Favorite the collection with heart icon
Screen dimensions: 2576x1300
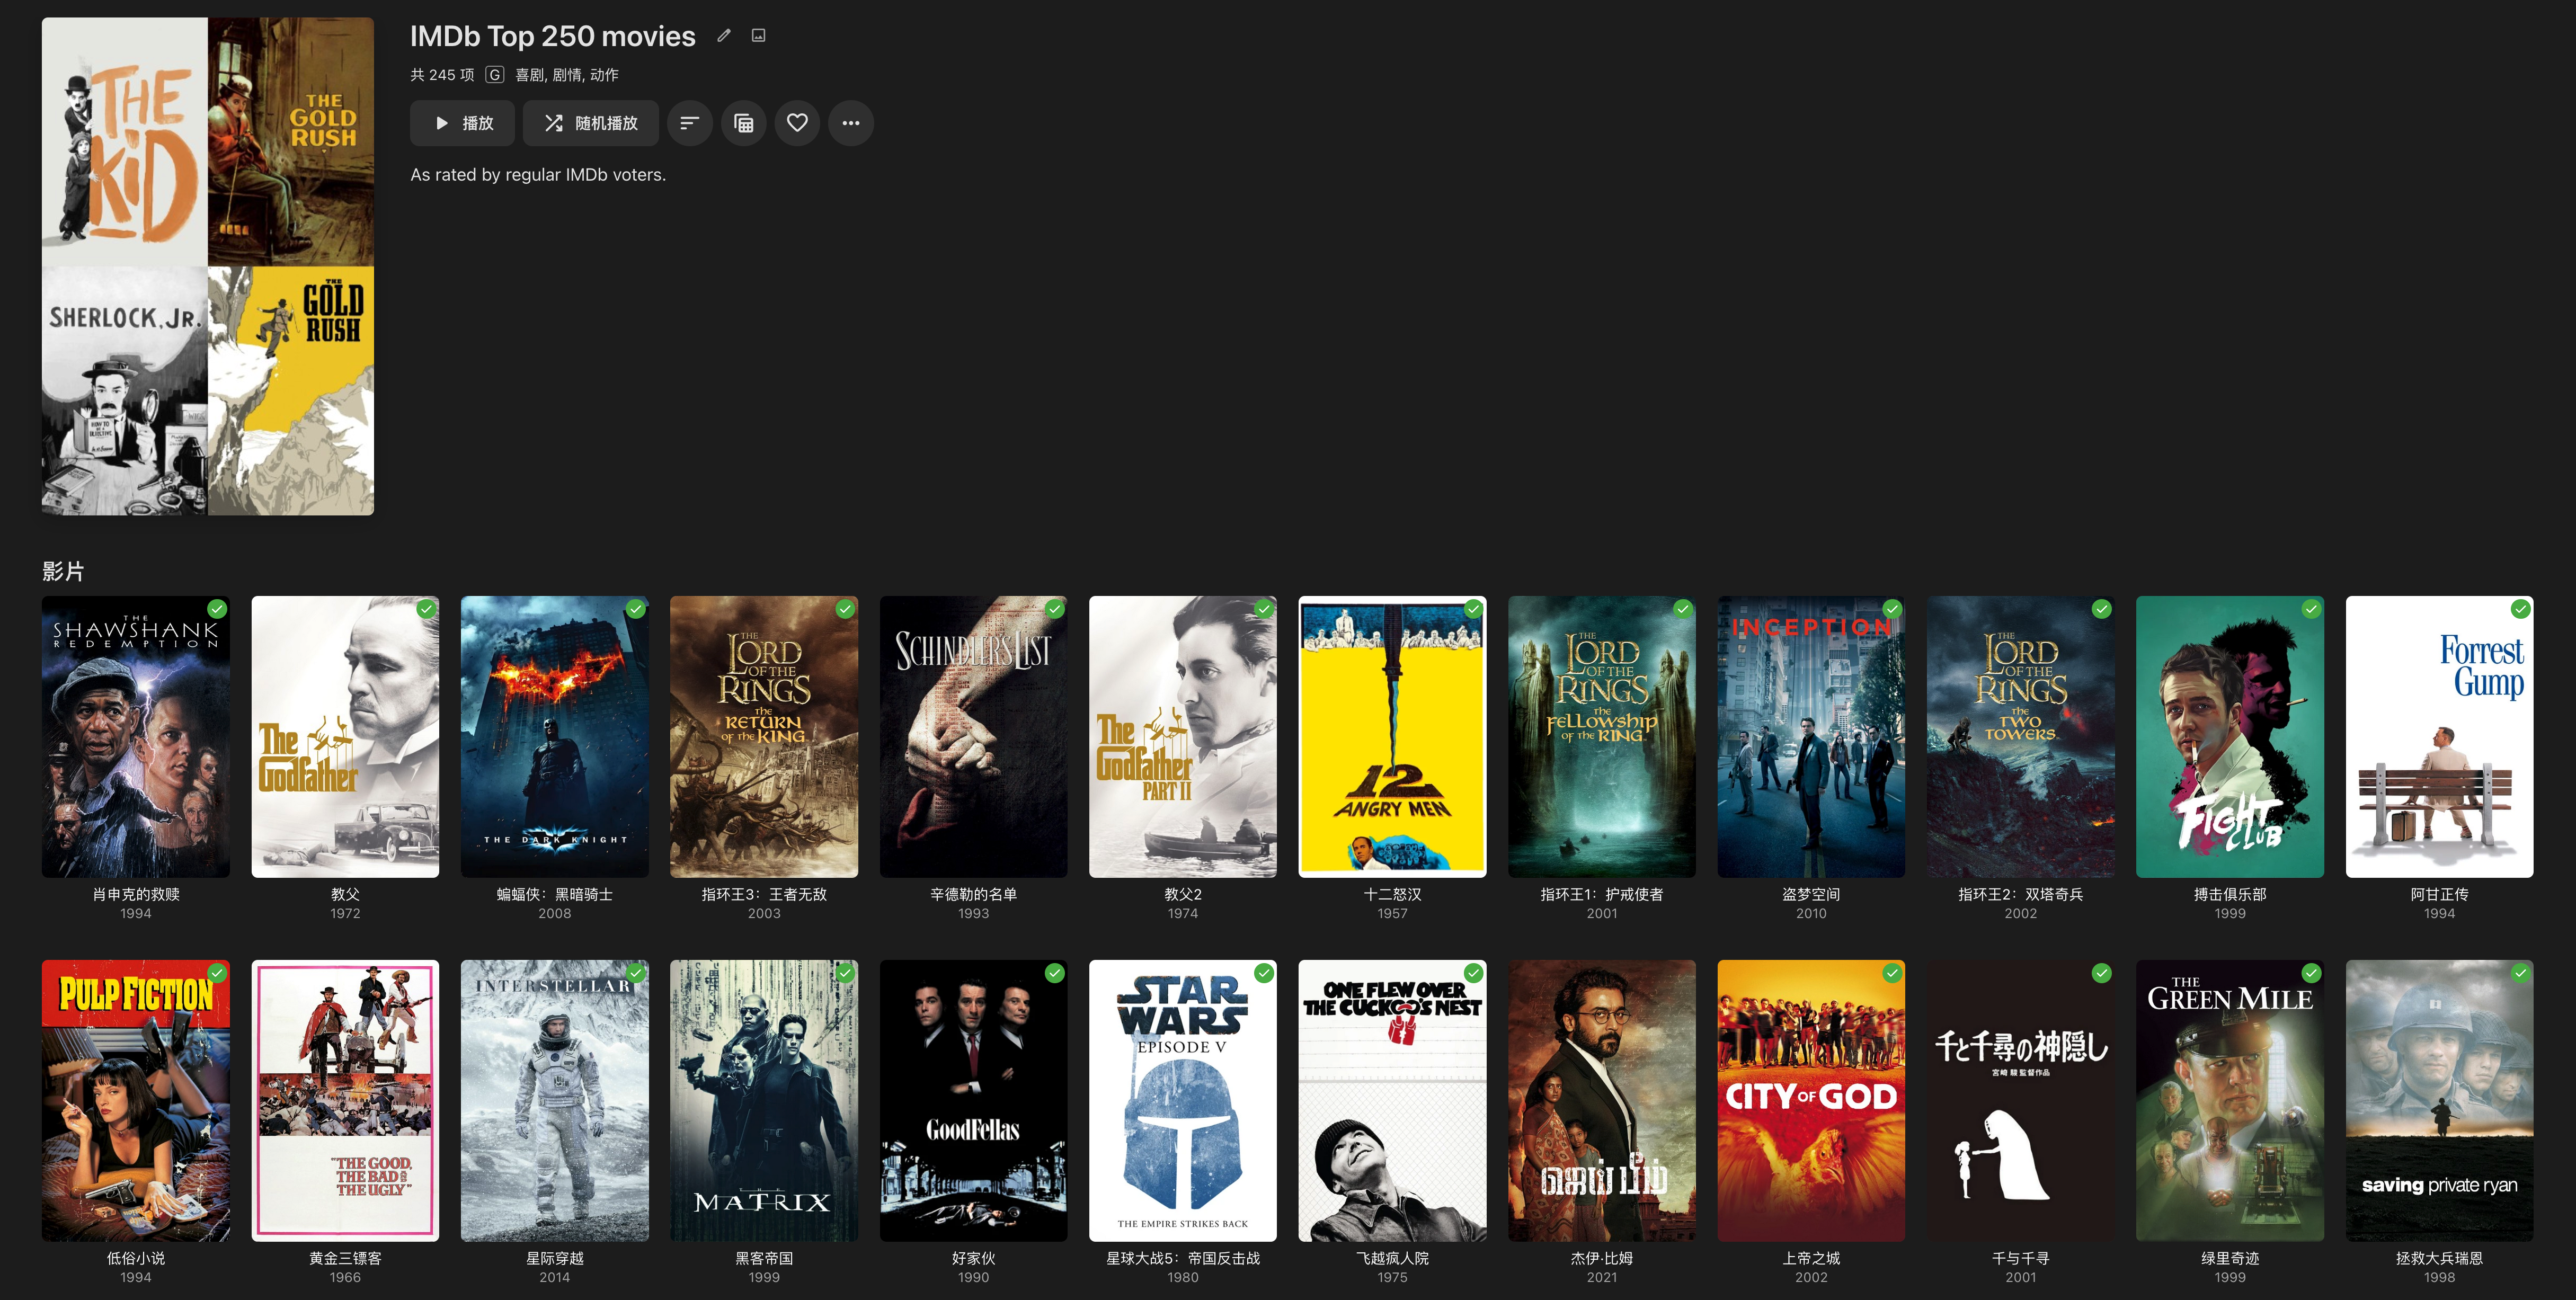(x=797, y=123)
